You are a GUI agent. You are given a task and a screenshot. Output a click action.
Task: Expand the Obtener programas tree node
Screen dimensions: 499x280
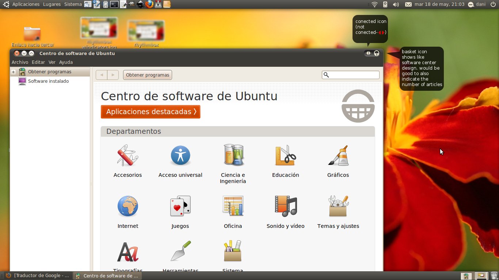coord(14,72)
